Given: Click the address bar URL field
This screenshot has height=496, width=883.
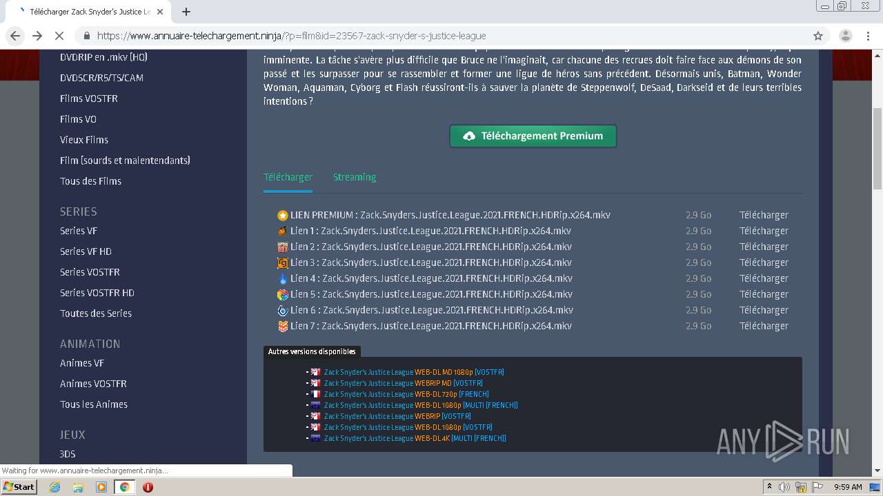Looking at the screenshot, I should coord(441,36).
